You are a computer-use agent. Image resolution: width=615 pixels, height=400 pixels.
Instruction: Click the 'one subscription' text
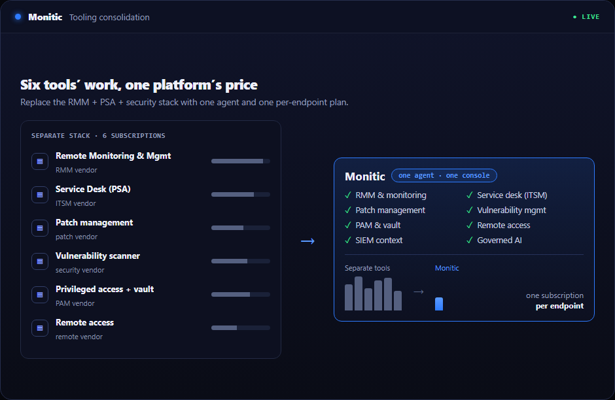point(555,295)
